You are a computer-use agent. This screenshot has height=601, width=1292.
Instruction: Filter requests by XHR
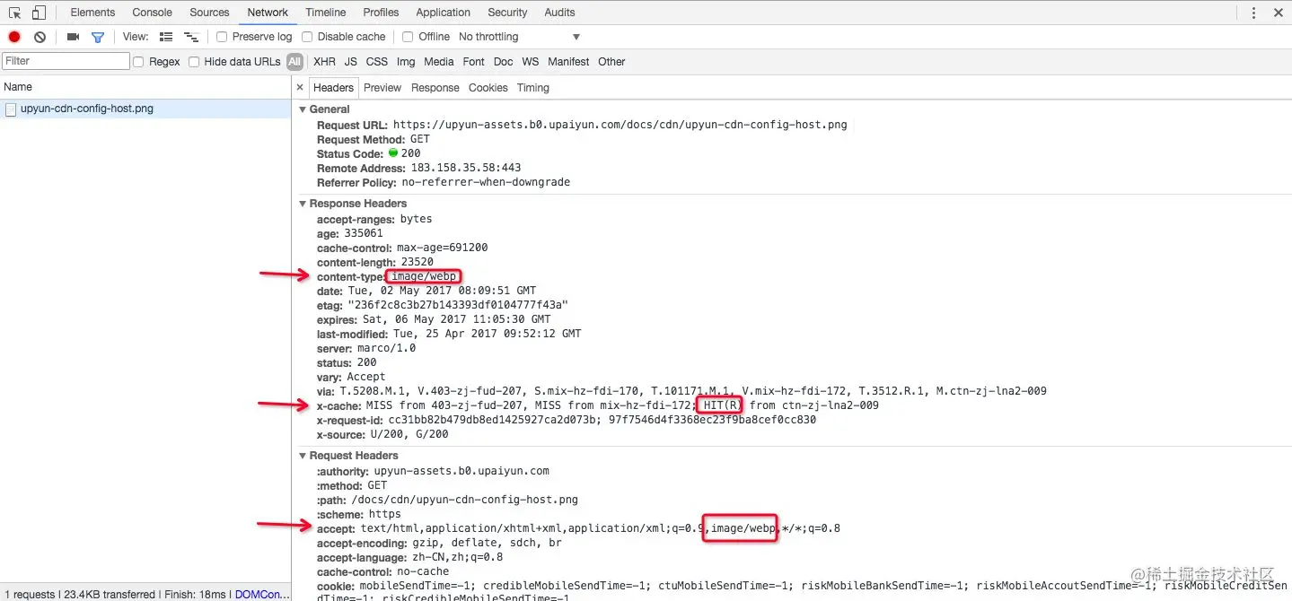point(324,62)
